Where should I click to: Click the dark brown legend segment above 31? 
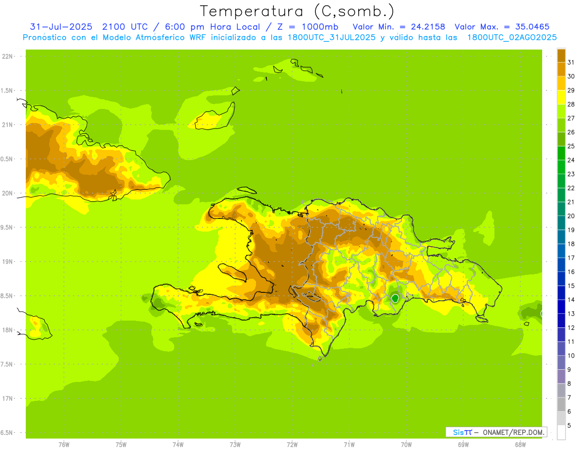point(561,55)
